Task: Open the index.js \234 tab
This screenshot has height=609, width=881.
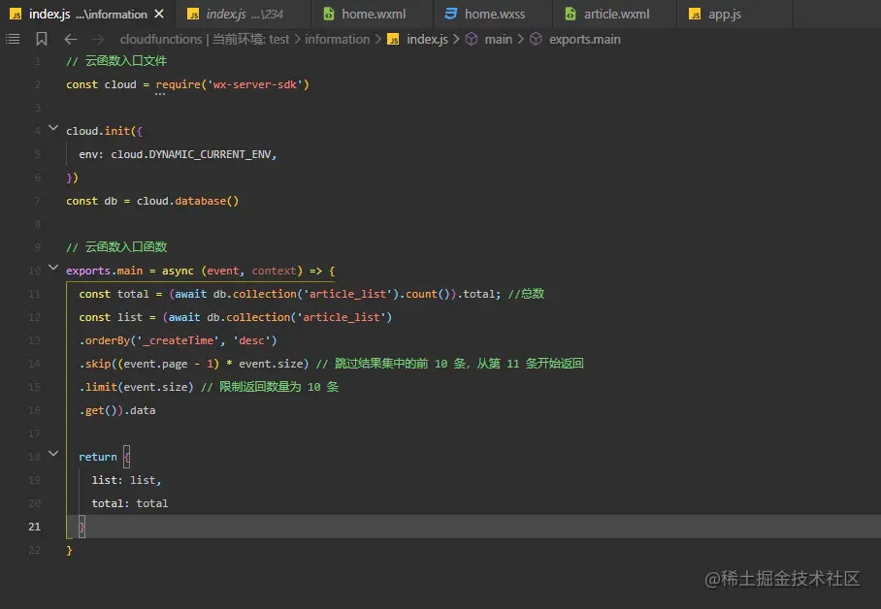Action: pyautogui.click(x=244, y=14)
